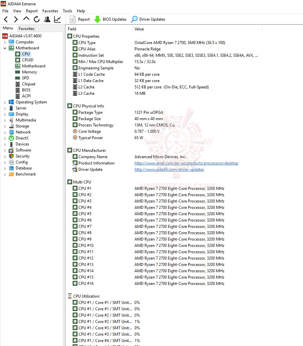Open the Favorites menu
This screenshot has height=346, width=303.
click(x=50, y=11)
